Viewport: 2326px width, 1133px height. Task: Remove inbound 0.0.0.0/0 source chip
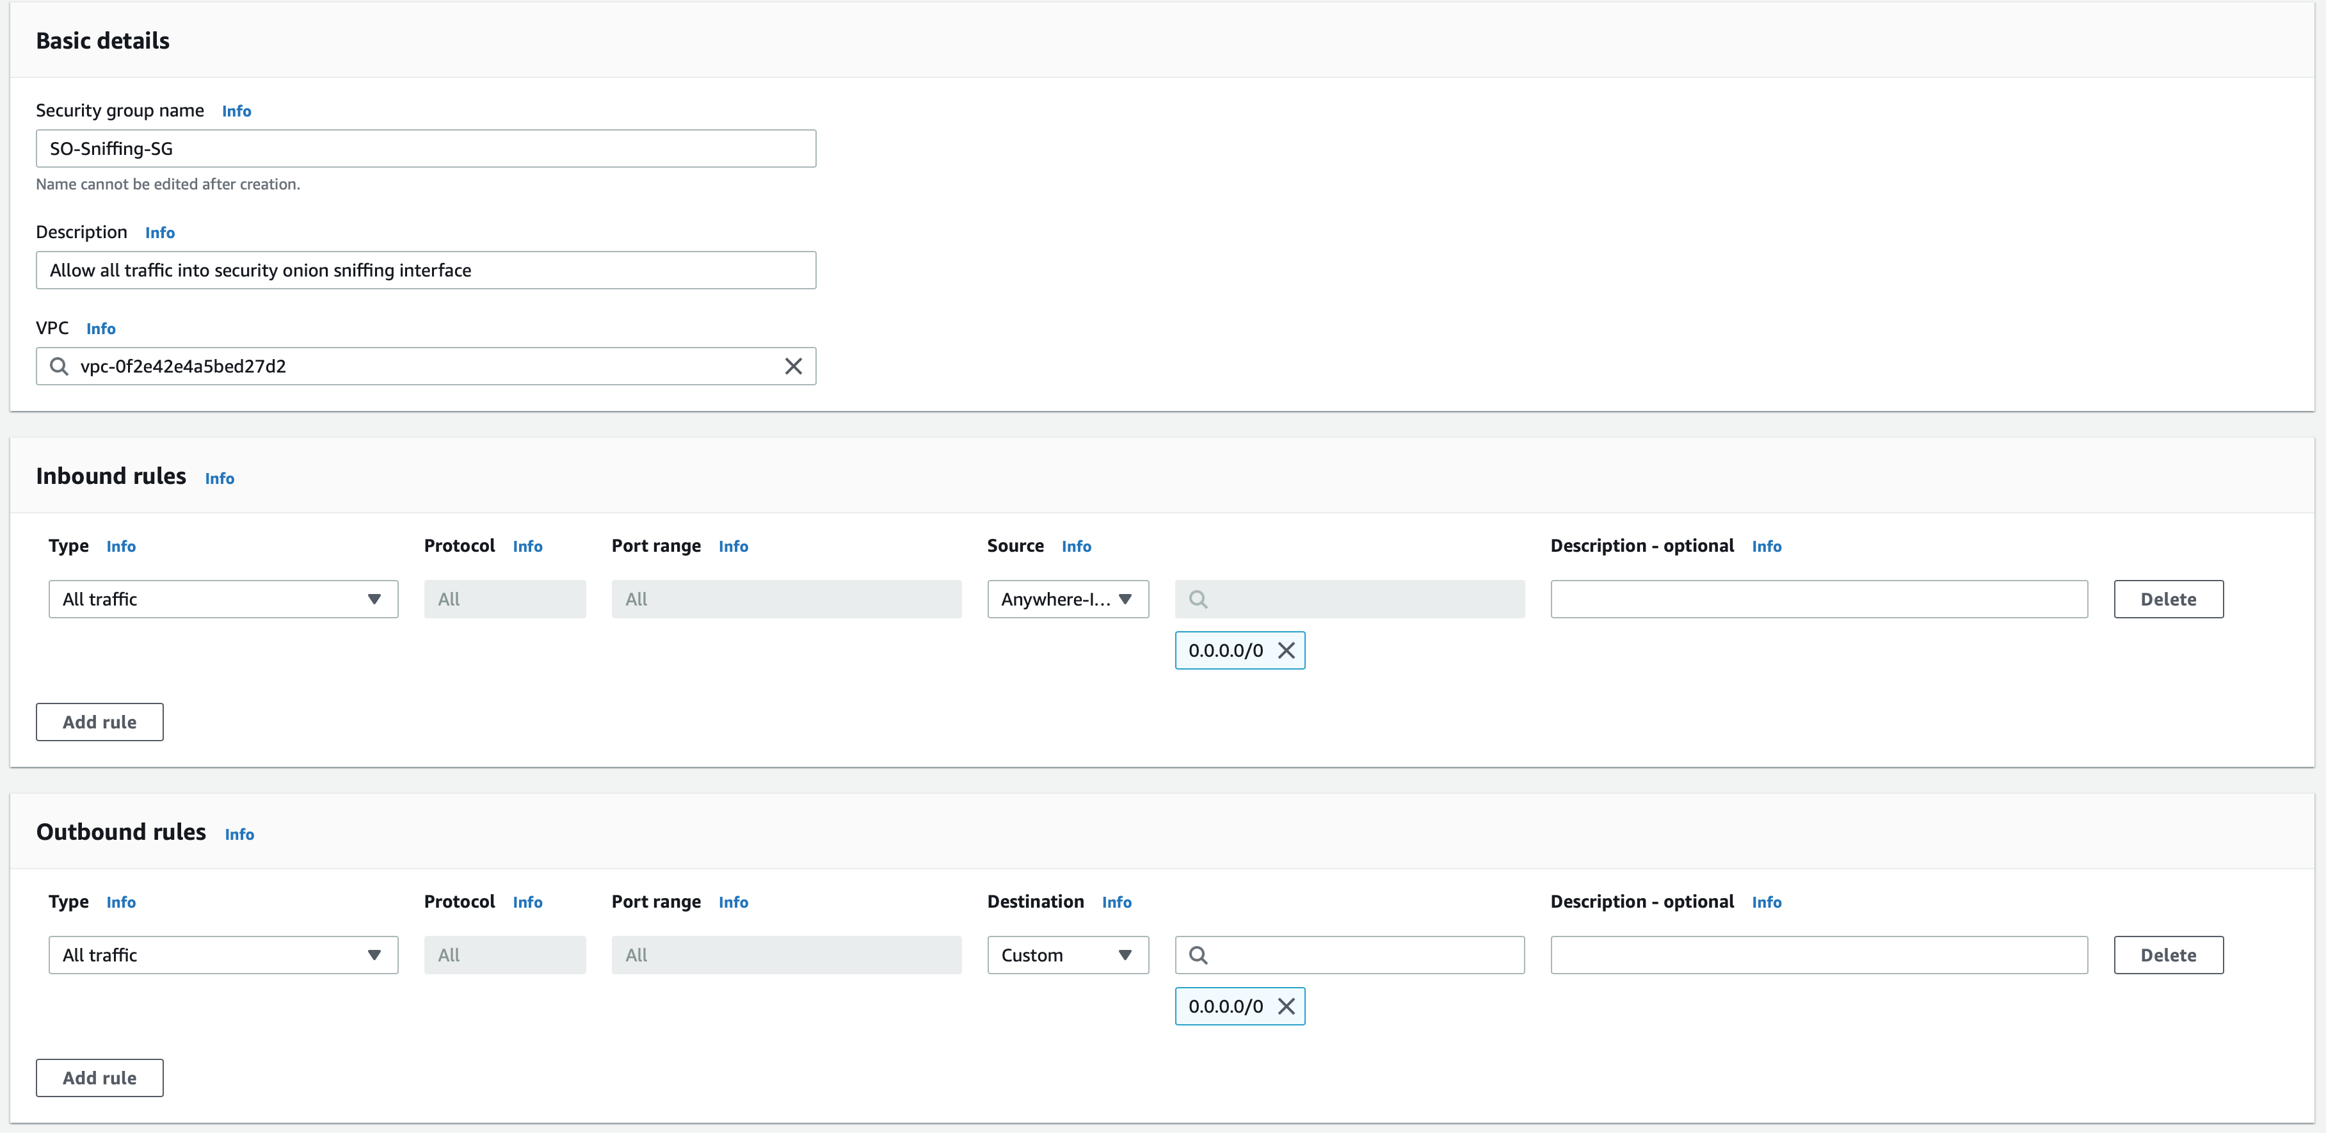[1286, 650]
